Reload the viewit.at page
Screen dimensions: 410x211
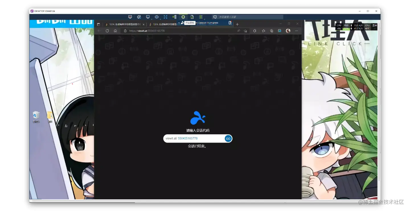tap(107, 31)
